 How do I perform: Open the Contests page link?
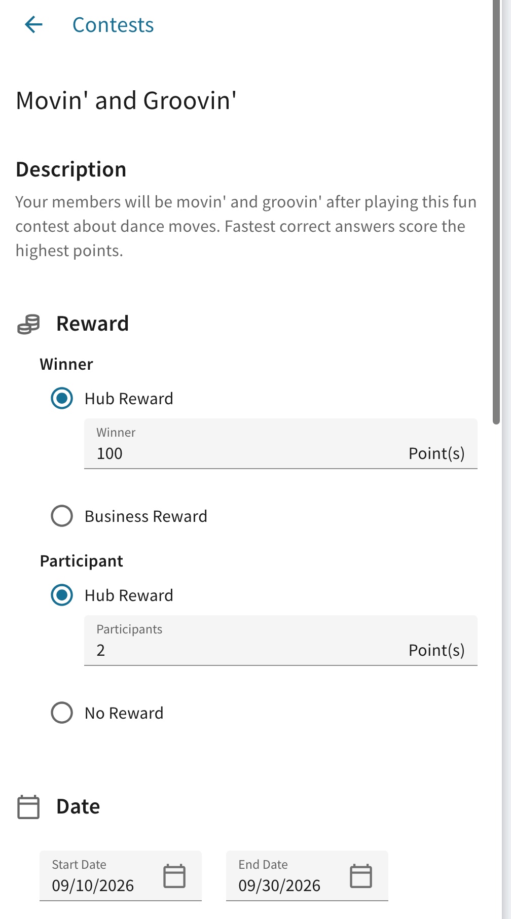point(113,25)
